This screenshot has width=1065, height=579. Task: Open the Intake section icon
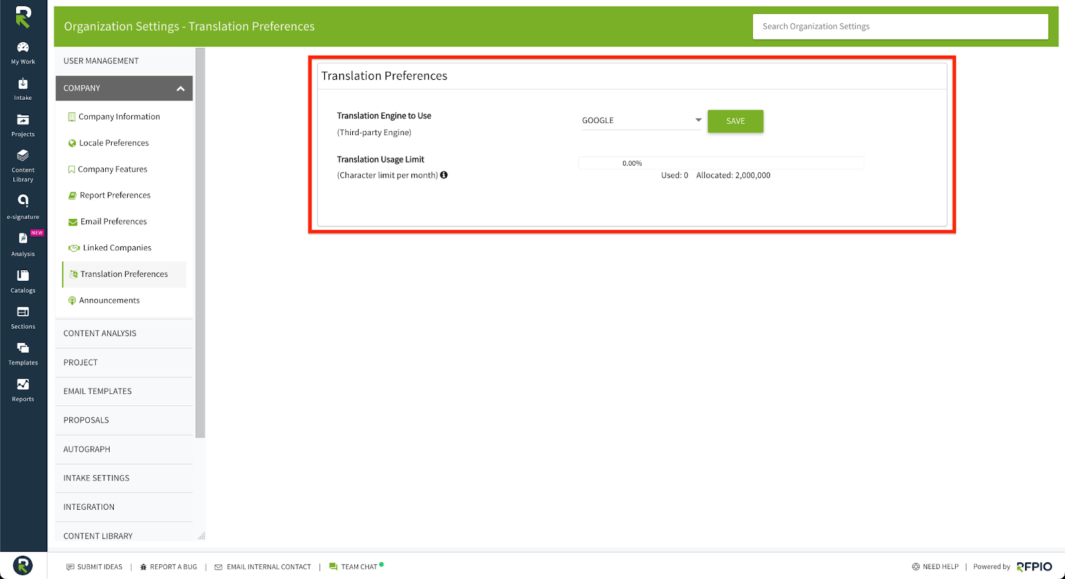coord(23,89)
